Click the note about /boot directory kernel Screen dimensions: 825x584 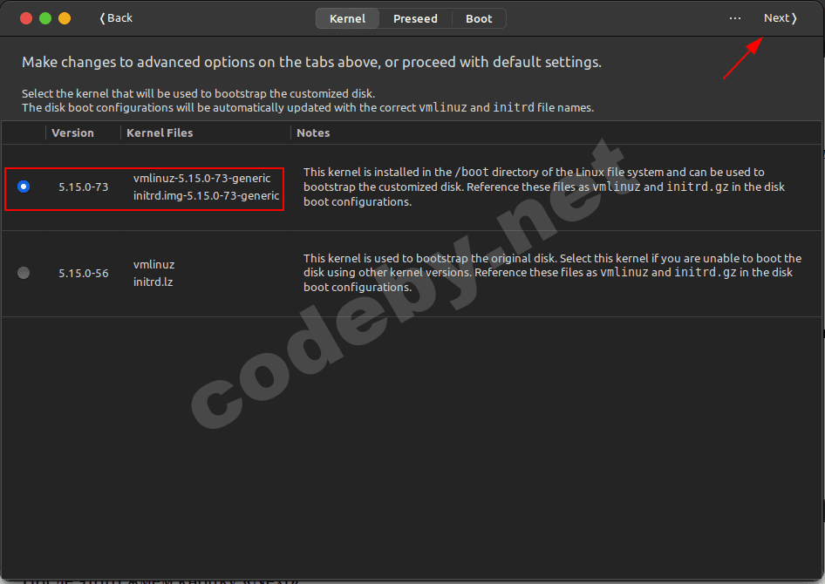[x=544, y=187]
